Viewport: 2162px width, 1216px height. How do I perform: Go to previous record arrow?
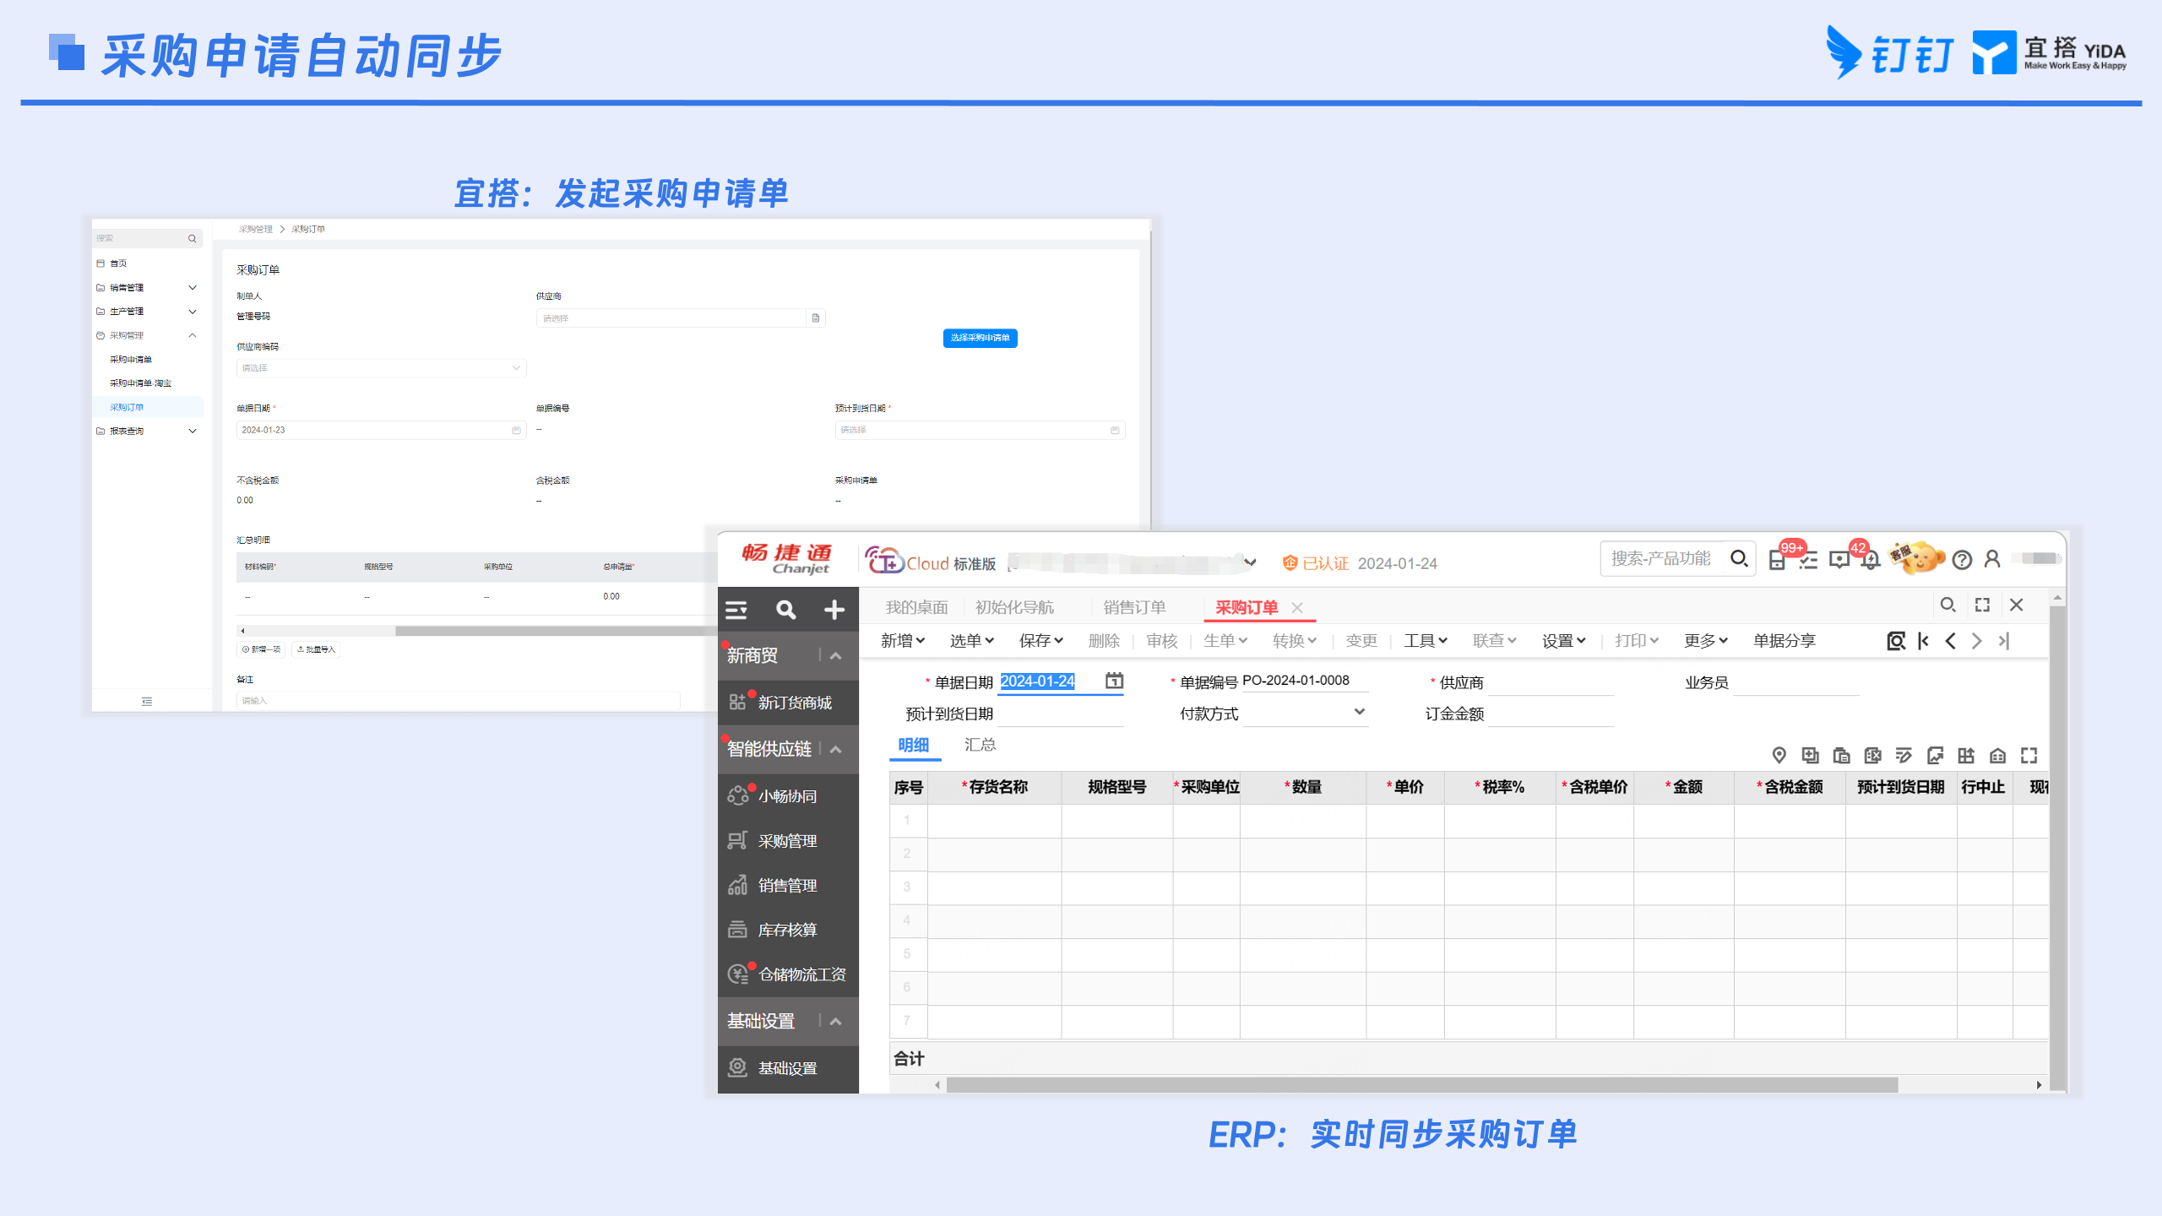coord(1950,641)
